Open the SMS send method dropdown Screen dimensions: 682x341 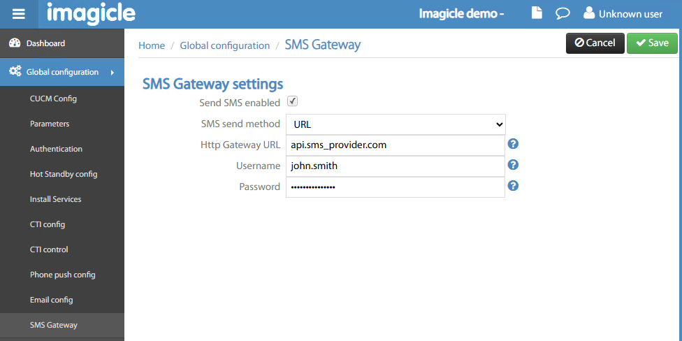[395, 124]
